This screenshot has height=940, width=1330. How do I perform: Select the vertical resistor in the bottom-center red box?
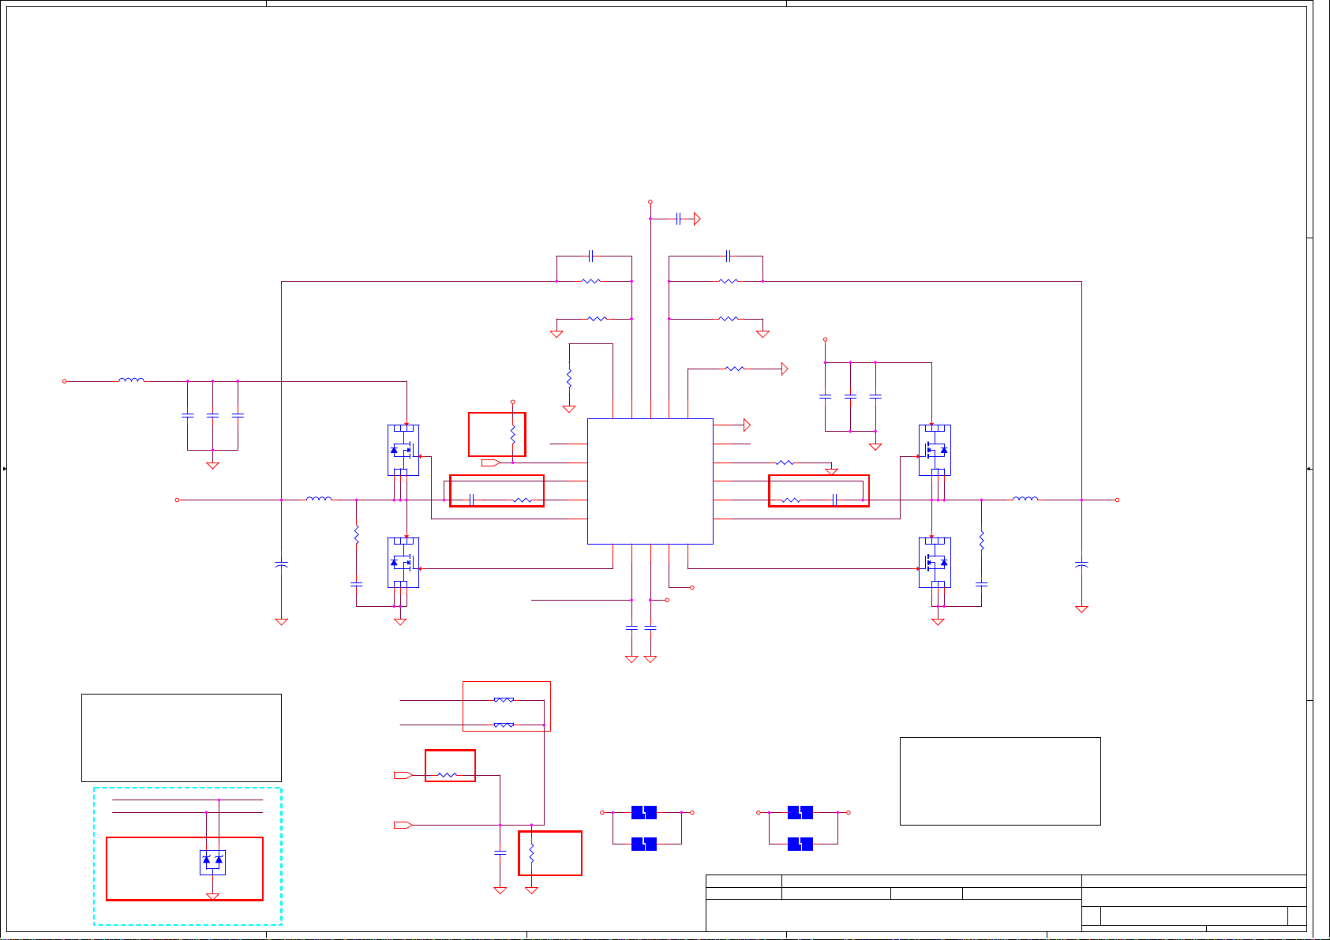tap(531, 853)
